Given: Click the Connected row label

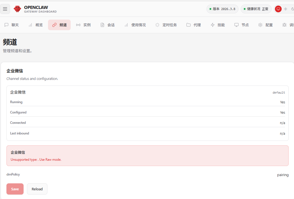Looking at the screenshot, I should (x=18, y=123).
